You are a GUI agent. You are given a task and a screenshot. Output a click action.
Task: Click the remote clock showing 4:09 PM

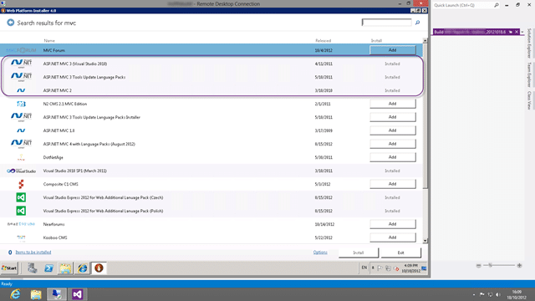410,268
